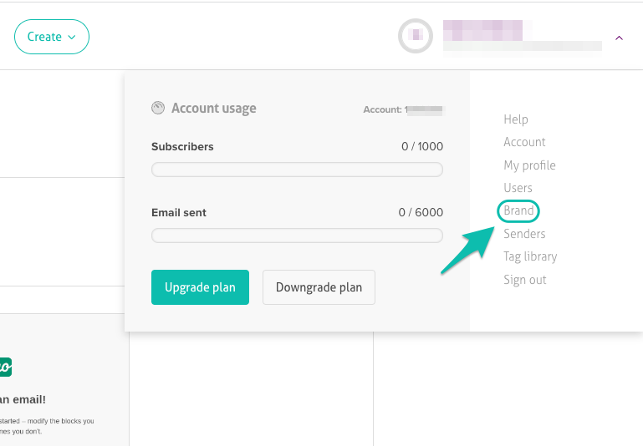This screenshot has height=446, width=643.
Task: Open the Senders settings link
Action: pos(524,234)
